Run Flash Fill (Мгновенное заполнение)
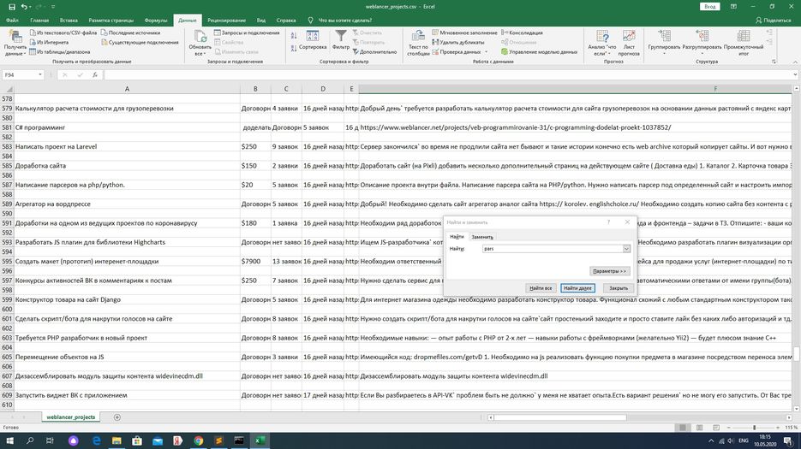The height and width of the screenshot is (449, 801). [464, 32]
